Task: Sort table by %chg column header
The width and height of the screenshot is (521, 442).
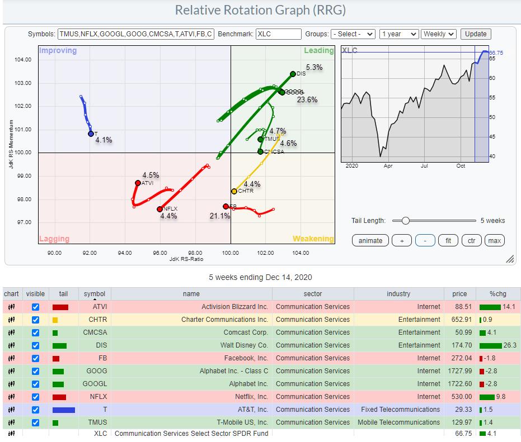Action: point(497,294)
